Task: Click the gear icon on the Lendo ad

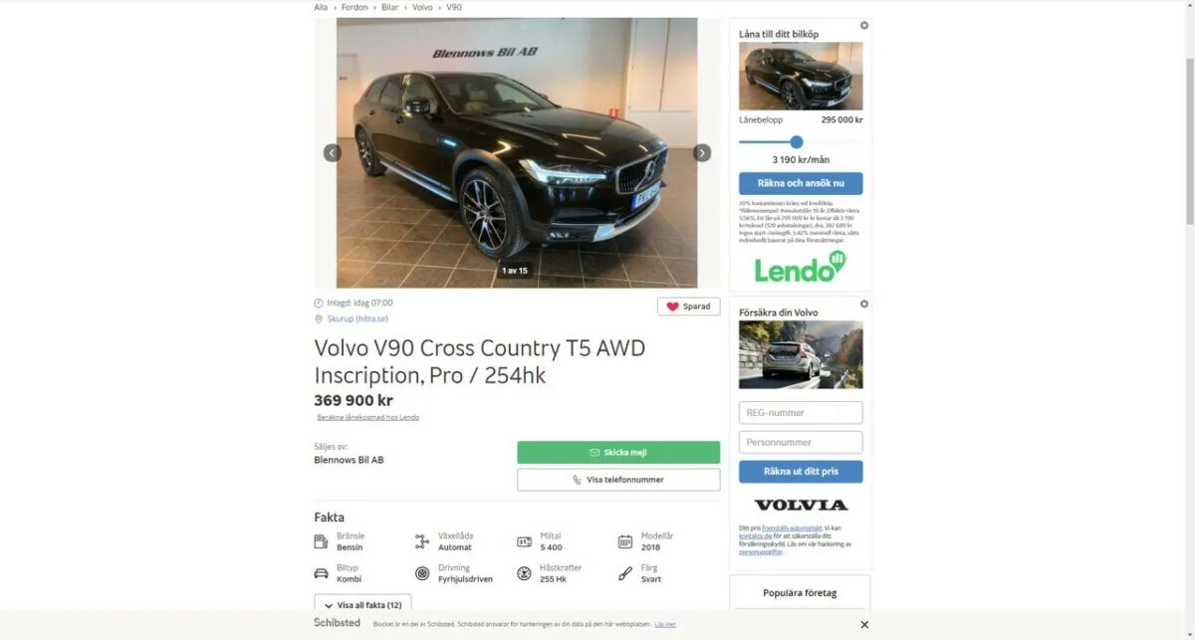Action: click(x=864, y=26)
